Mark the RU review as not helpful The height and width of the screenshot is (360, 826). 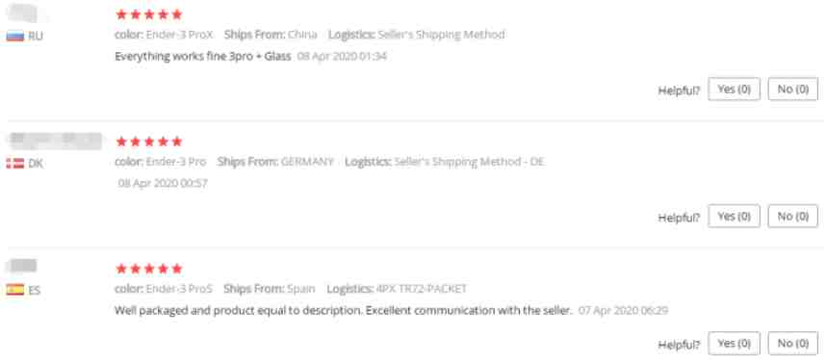[x=793, y=90]
